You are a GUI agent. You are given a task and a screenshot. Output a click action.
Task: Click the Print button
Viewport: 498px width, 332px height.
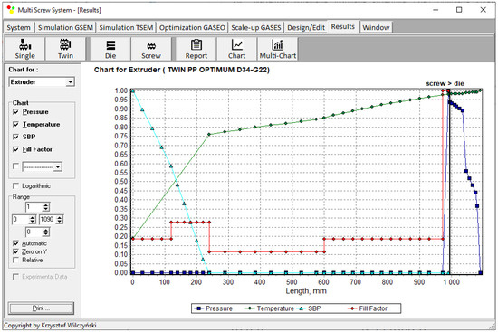(41, 308)
